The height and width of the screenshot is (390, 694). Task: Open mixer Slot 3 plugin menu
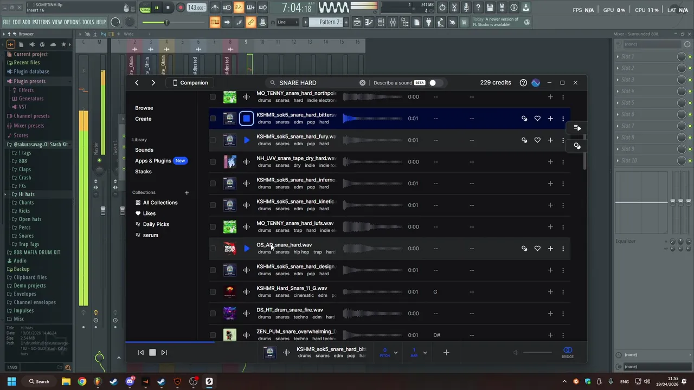(x=617, y=80)
